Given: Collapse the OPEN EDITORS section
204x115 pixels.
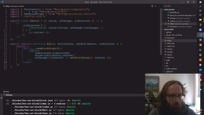Looking at the screenshot, I should (163, 10).
